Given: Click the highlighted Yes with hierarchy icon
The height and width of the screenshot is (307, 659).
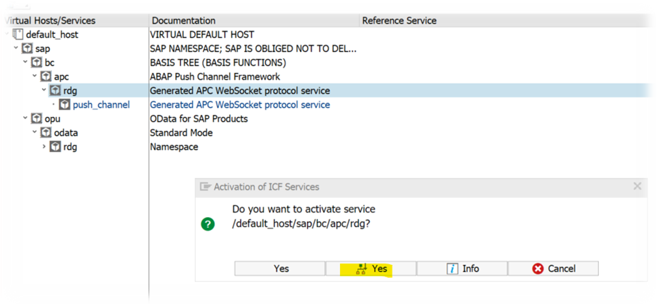Looking at the screenshot, I should coord(371,268).
